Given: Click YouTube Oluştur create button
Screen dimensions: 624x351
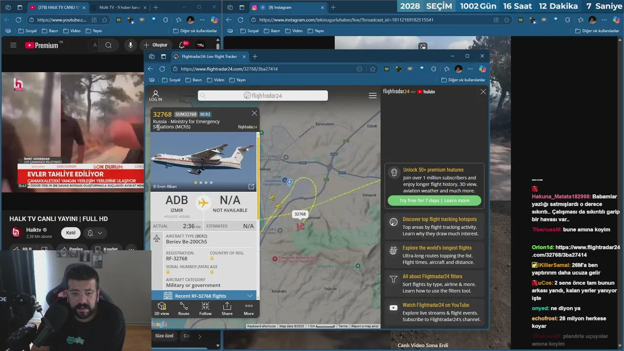Looking at the screenshot, I should click(x=156, y=45).
